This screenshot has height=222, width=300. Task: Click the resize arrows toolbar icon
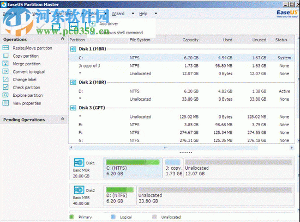[x=74, y=26]
